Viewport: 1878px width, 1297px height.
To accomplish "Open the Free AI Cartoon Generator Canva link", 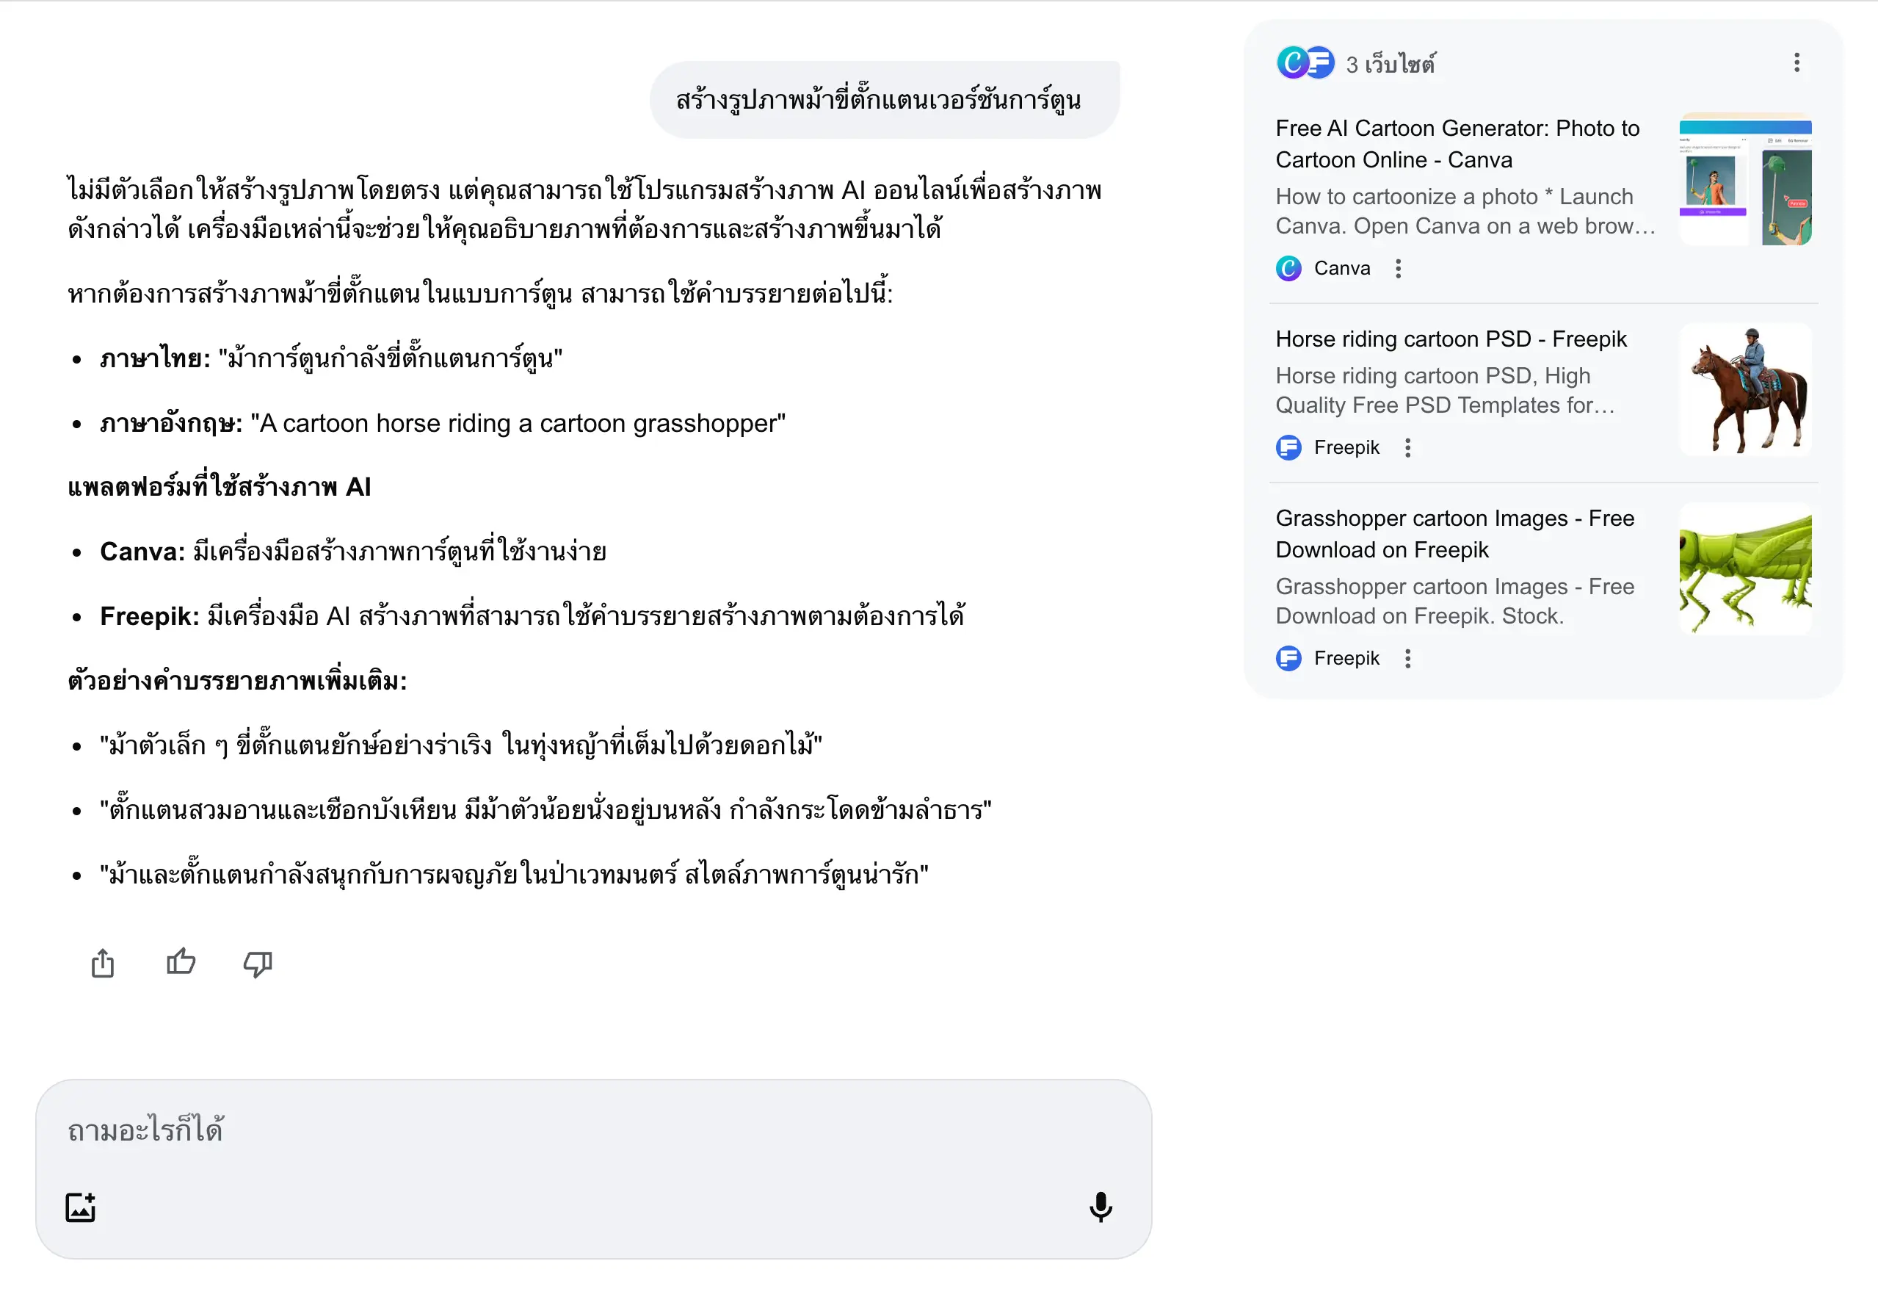I will click(x=1457, y=144).
